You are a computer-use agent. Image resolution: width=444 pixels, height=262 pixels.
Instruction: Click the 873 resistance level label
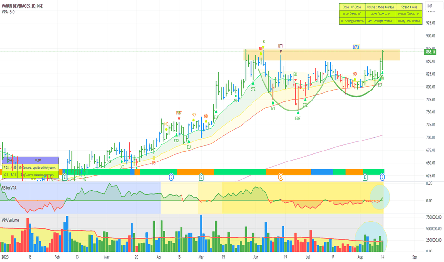(x=356, y=47)
